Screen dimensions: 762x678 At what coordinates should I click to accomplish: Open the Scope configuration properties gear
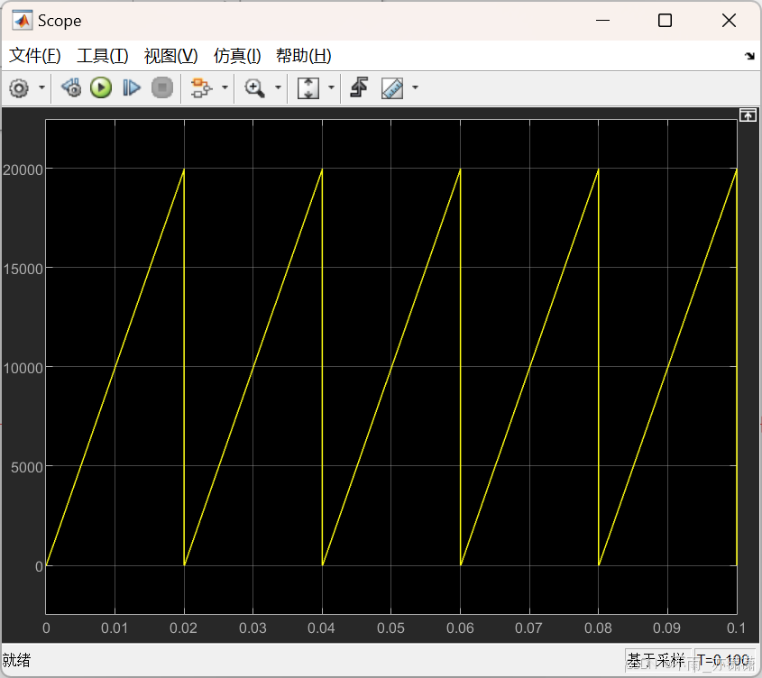point(18,88)
